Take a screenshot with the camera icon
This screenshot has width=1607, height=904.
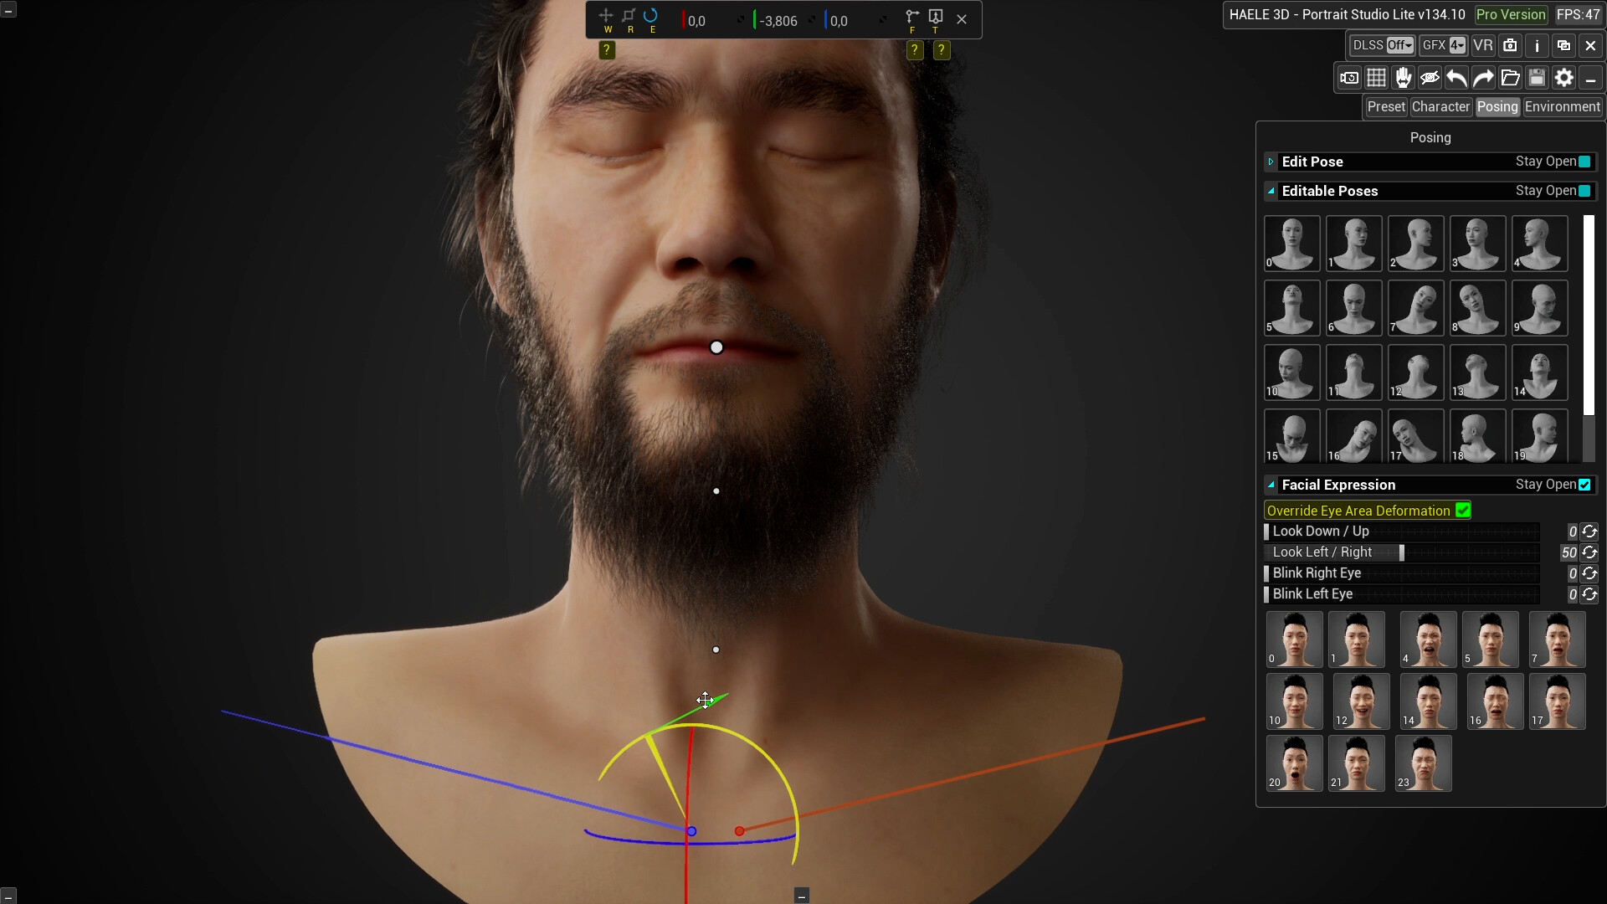tap(1510, 45)
